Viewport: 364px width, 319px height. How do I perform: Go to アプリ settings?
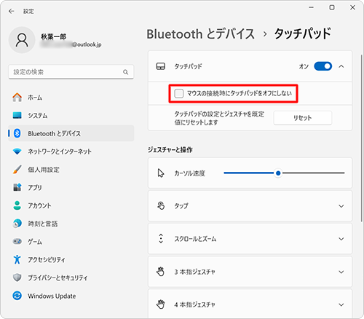(71, 187)
